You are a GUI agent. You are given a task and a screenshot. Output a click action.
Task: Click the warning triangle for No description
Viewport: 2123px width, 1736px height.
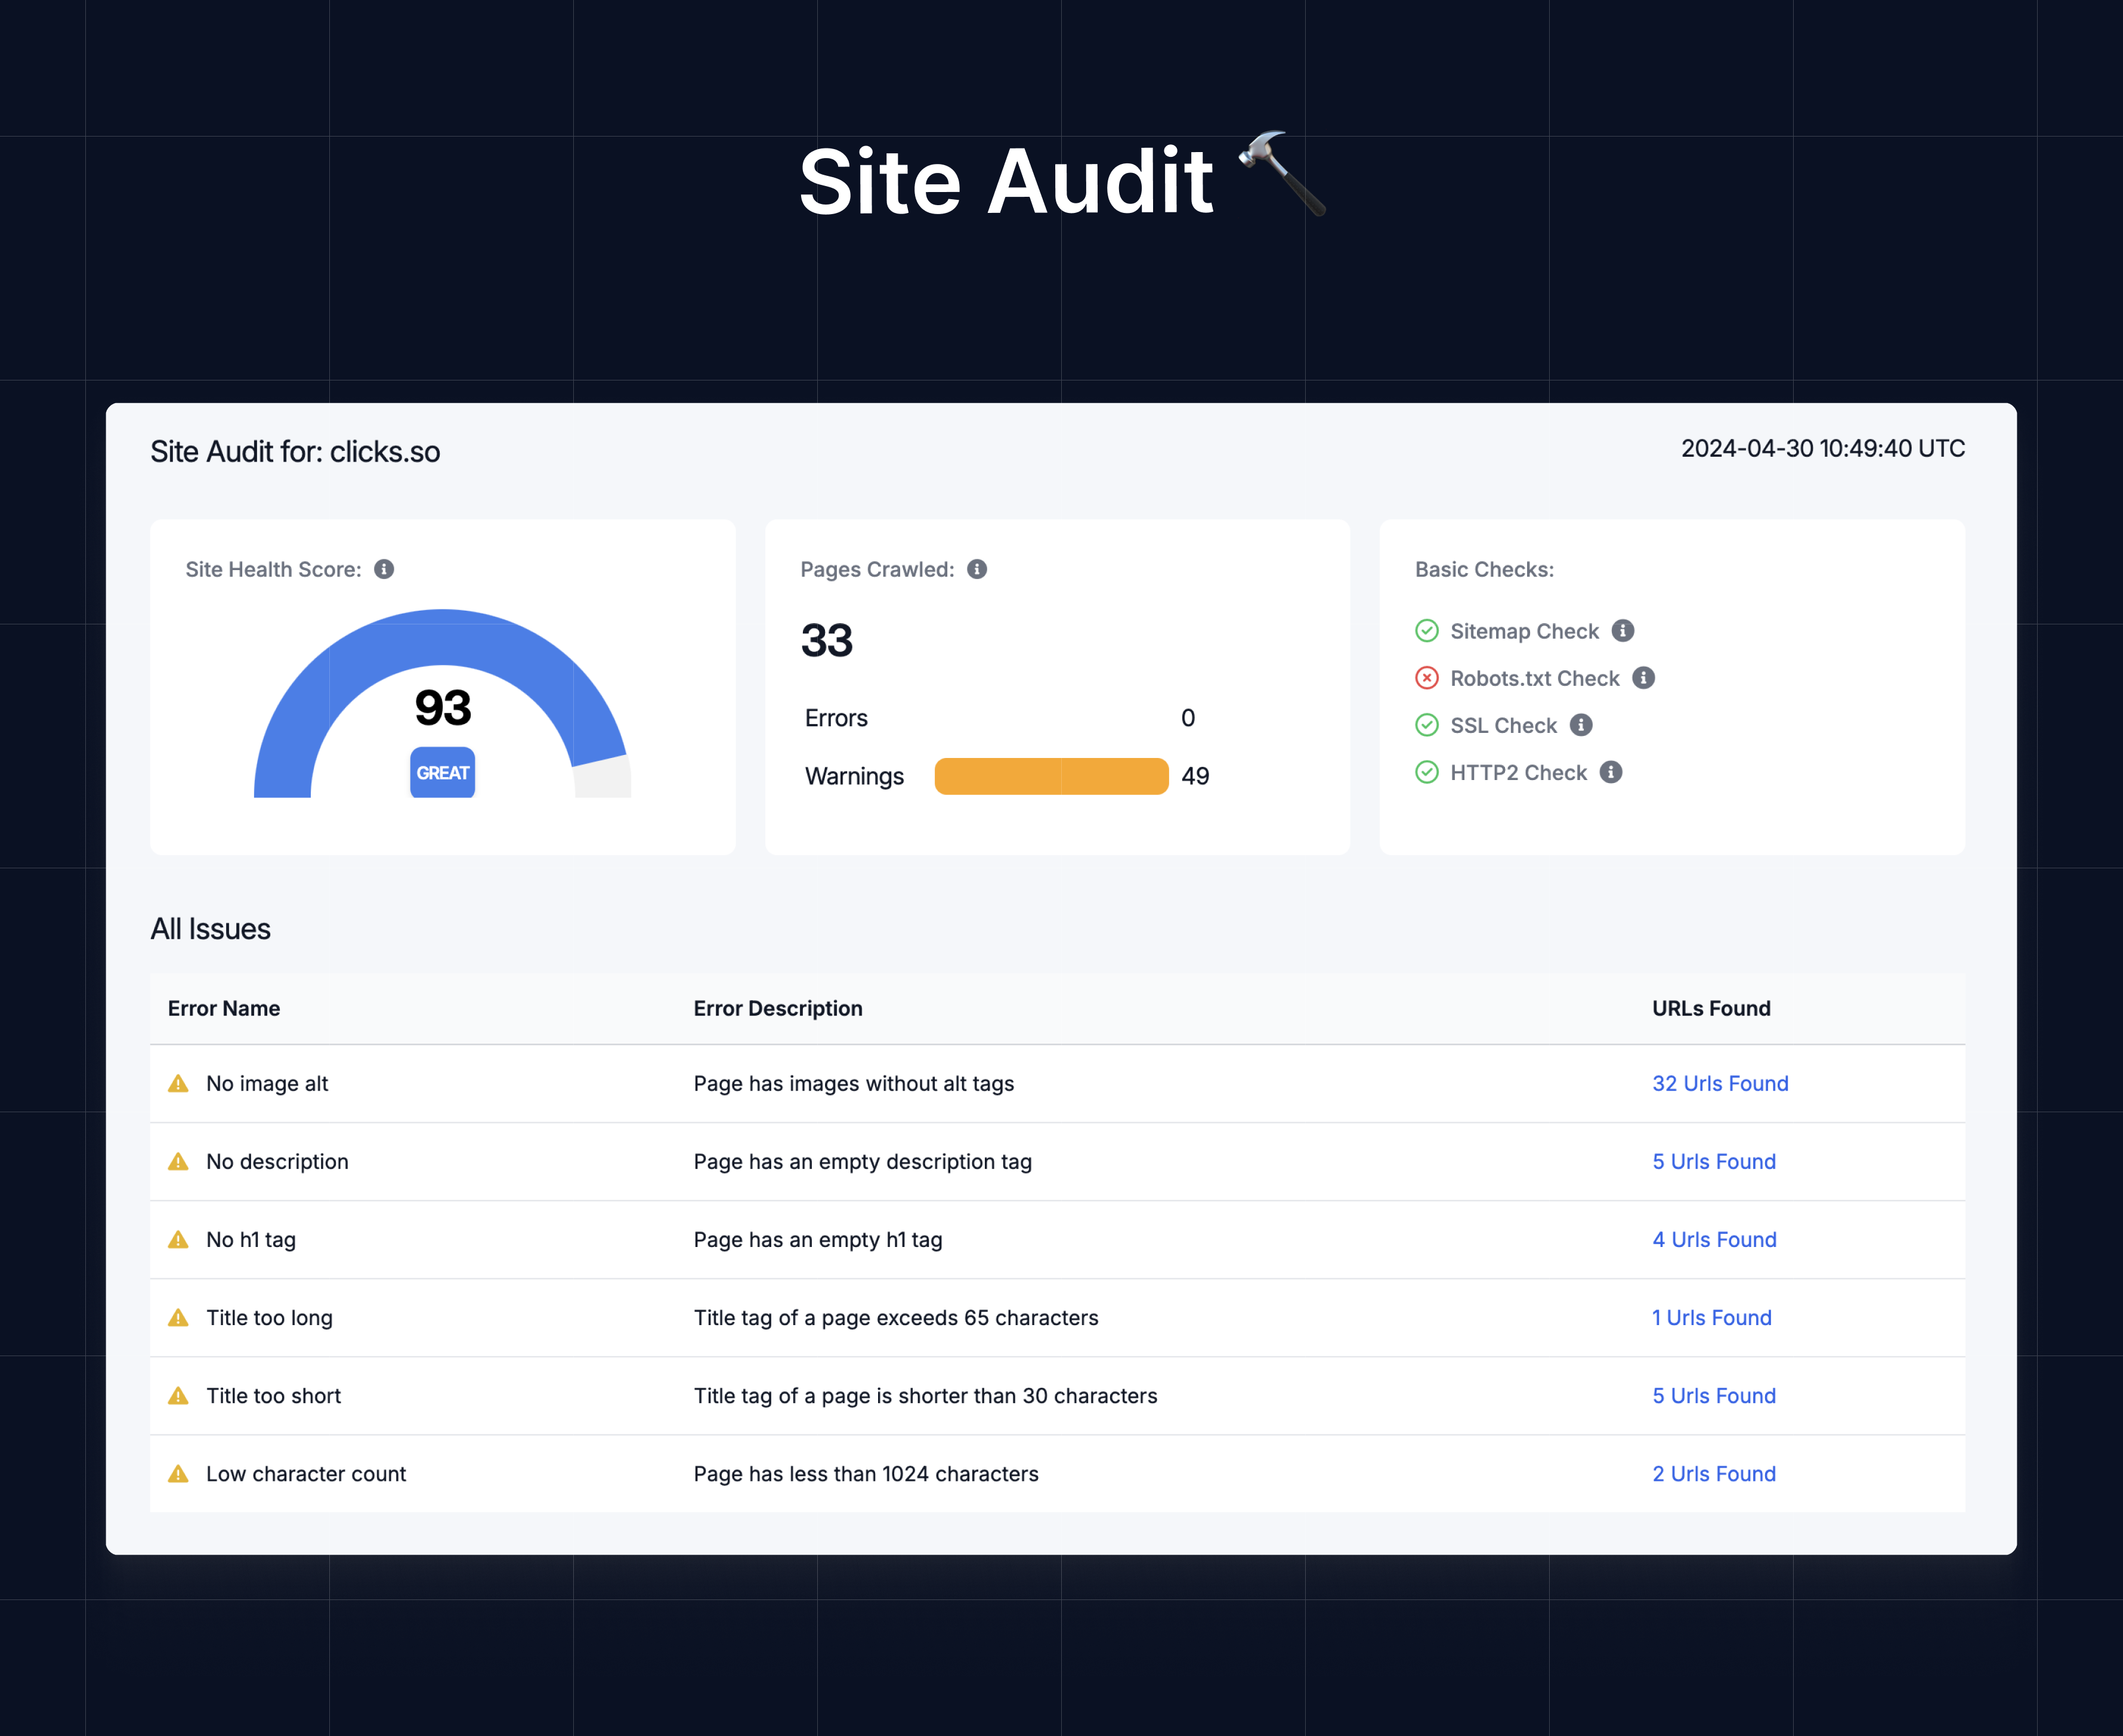[178, 1161]
